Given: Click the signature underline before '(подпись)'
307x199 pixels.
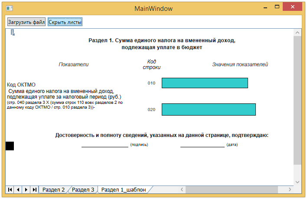Looking at the screenshot, I should point(105,146).
